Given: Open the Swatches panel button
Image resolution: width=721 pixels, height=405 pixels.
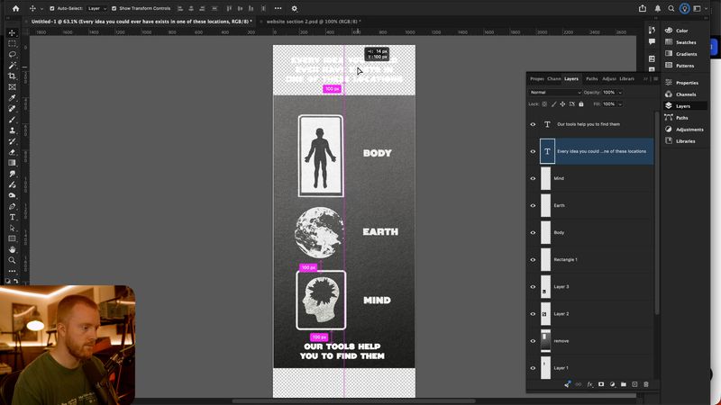Looking at the screenshot, I should (680, 42).
